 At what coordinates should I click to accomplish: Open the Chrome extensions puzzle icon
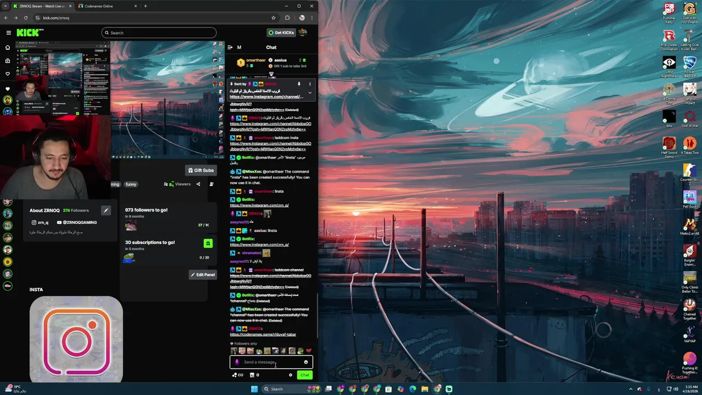click(287, 18)
